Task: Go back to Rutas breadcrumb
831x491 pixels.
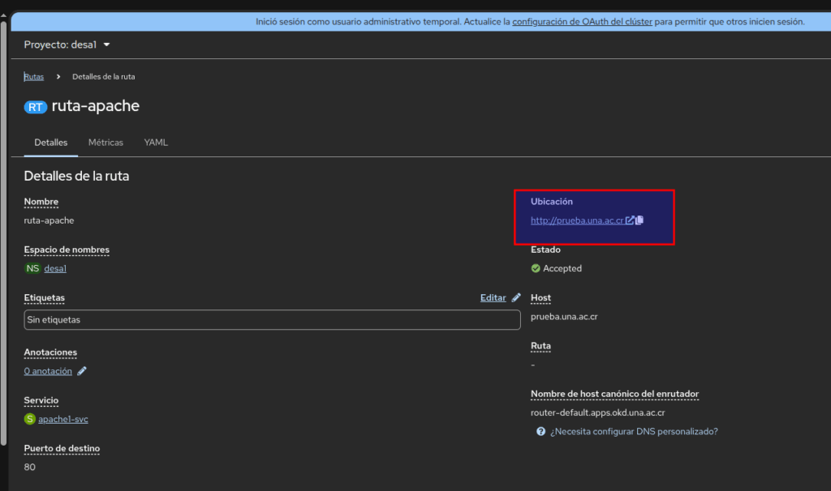Action: point(34,77)
